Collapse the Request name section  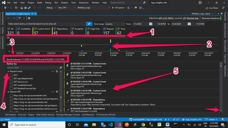[8, 71]
